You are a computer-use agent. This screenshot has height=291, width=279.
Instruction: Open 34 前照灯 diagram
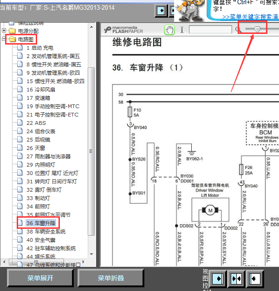point(38,207)
